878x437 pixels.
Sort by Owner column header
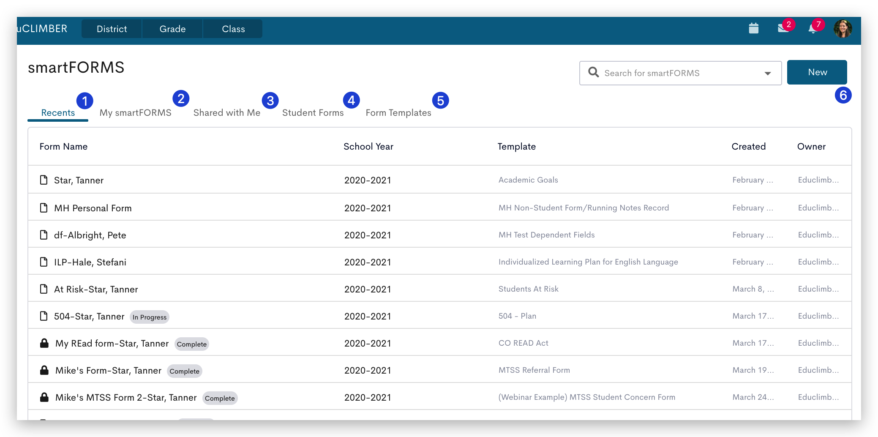pos(811,147)
